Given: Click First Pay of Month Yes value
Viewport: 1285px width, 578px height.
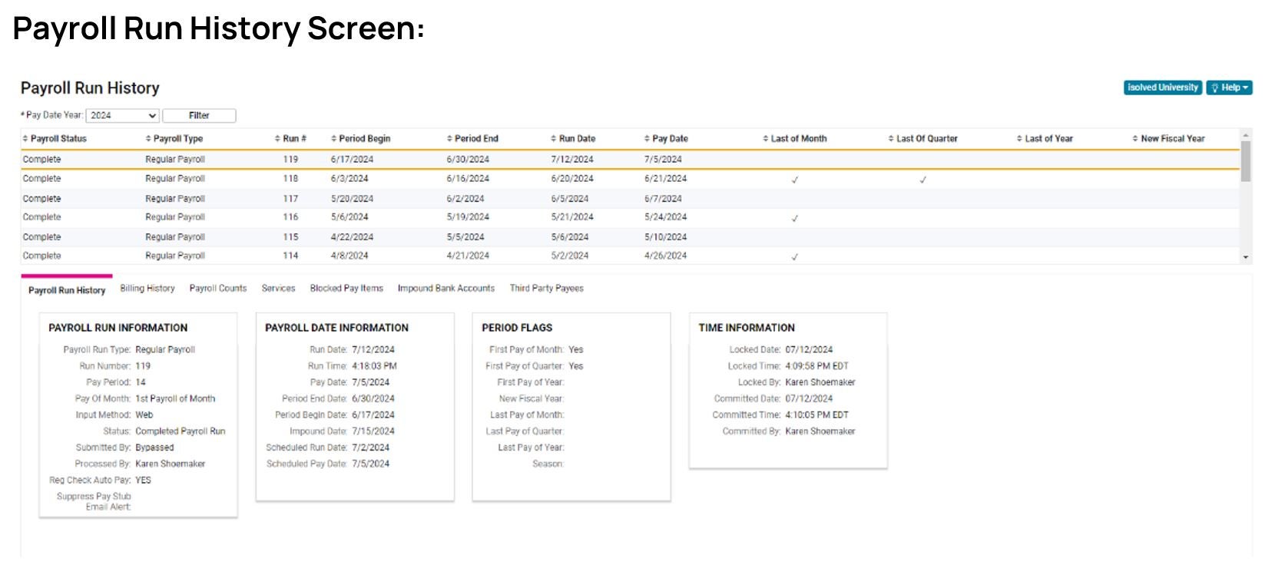Looking at the screenshot, I should click(x=576, y=349).
